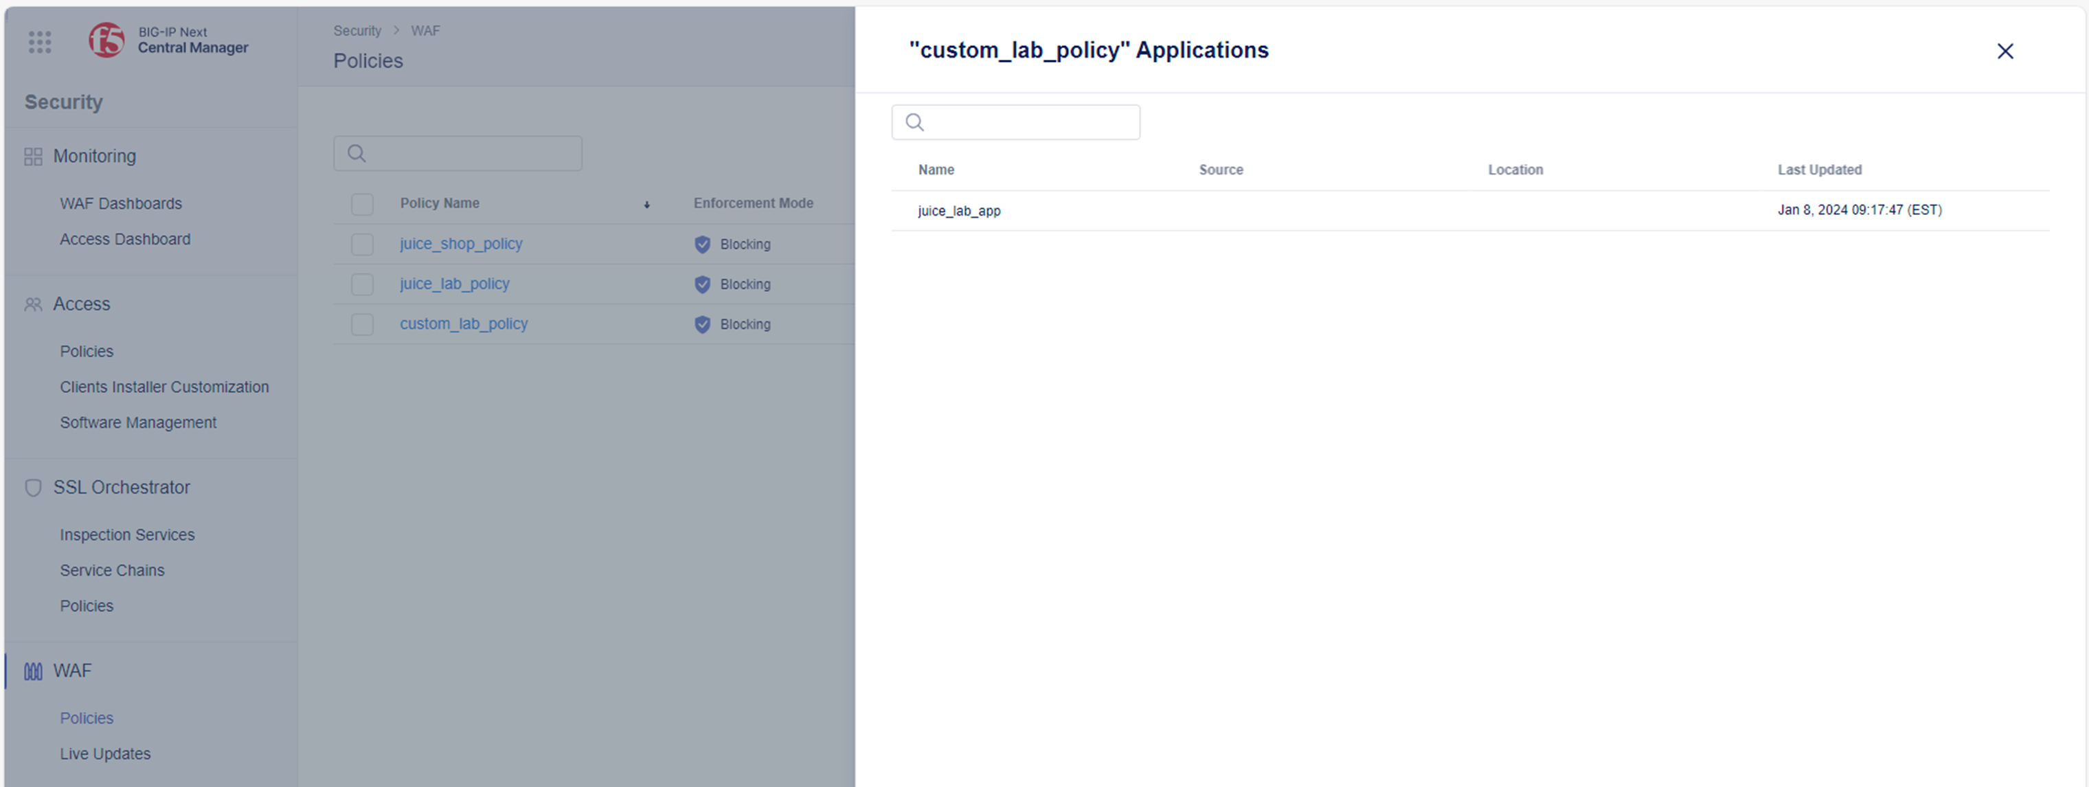
Task: Click the juice_lab_app application link
Action: 959,210
